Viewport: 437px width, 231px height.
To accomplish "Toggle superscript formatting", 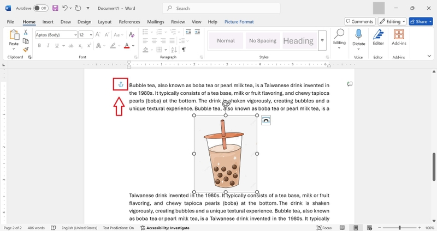I will point(89,46).
